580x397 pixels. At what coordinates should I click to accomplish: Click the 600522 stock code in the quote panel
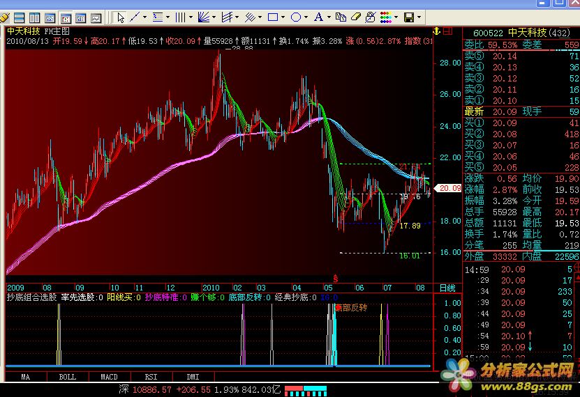tap(488, 33)
